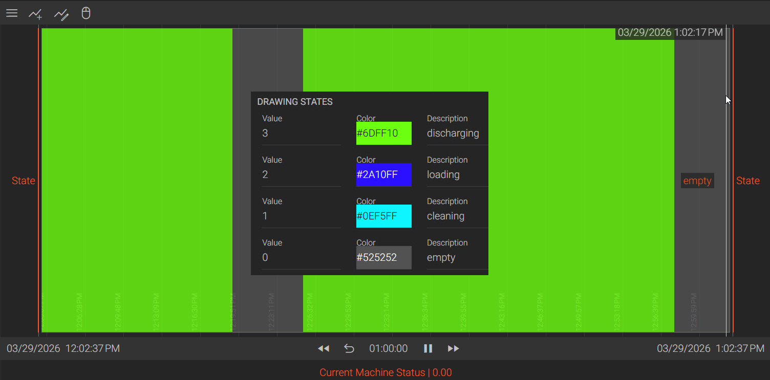Edit the 'discharging' description field

[457, 133]
